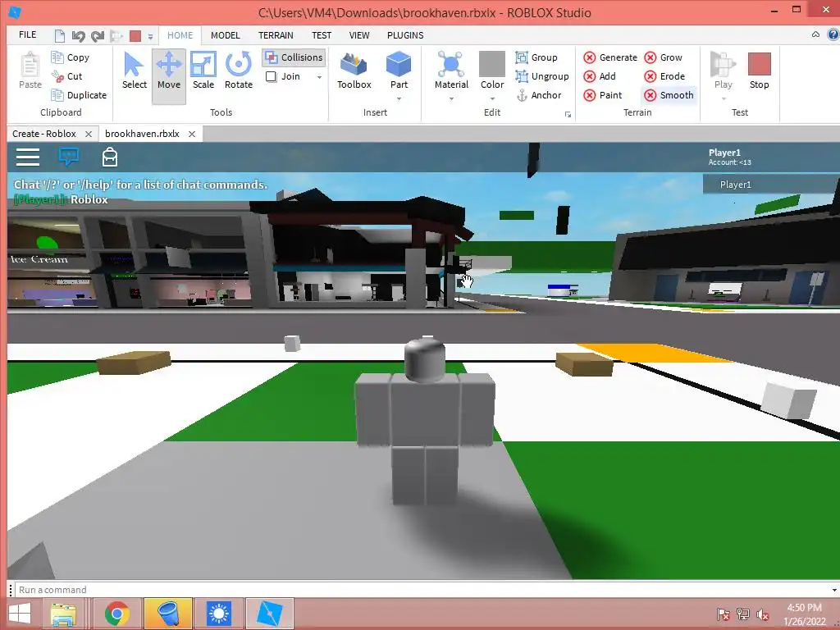Open the in-game hamburger menu
The height and width of the screenshot is (630, 840).
pyautogui.click(x=28, y=157)
